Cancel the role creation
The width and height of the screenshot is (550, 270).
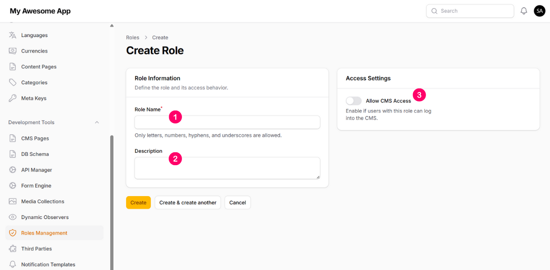click(238, 202)
